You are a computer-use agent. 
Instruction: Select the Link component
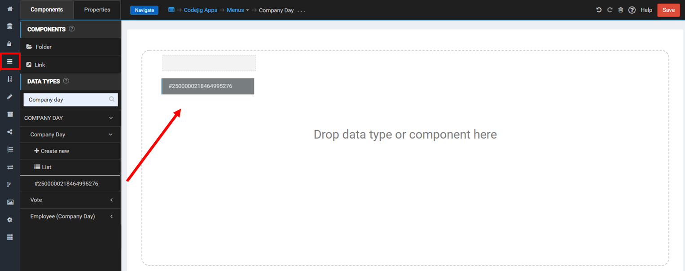pos(70,65)
